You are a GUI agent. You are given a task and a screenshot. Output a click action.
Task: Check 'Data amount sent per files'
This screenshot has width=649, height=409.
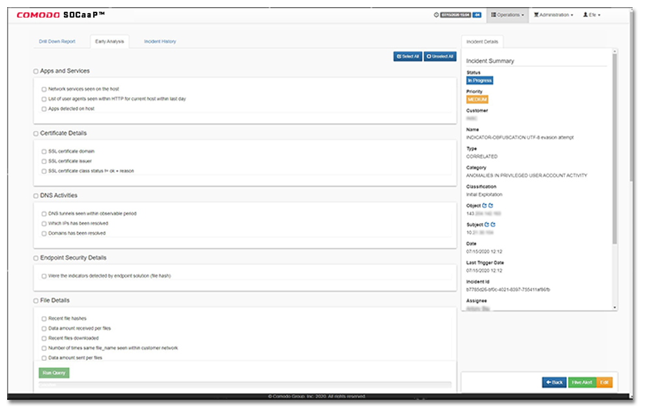44,358
